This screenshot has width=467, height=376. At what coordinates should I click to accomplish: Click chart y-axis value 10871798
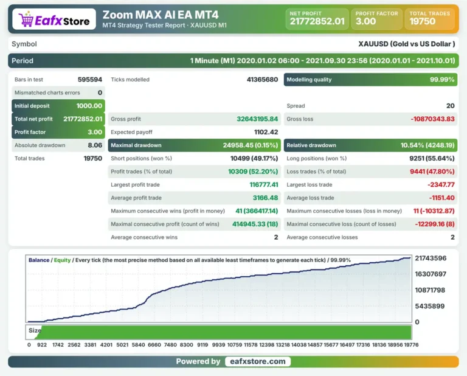click(430, 290)
